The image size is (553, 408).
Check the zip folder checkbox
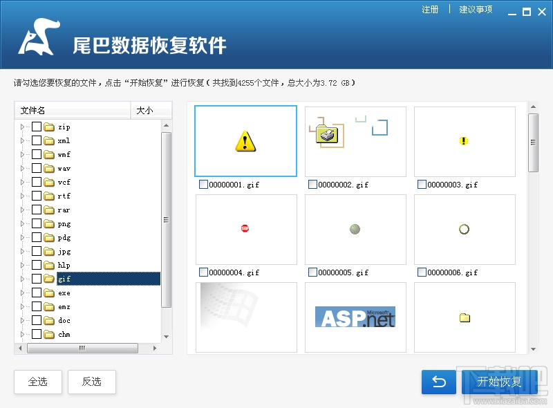(37, 127)
